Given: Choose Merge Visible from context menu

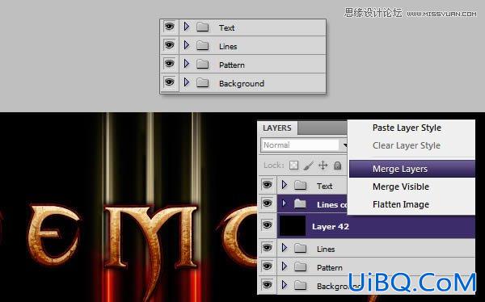Looking at the screenshot, I should click(x=401, y=187).
